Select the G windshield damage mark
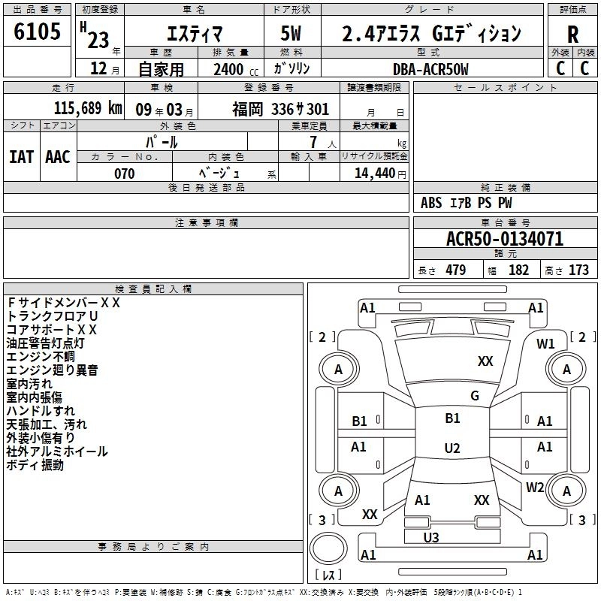Viewport: 601px width, 601px height. pos(474,396)
